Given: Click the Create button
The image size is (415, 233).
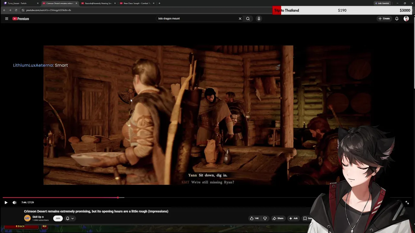Looking at the screenshot, I should click(x=384, y=18).
